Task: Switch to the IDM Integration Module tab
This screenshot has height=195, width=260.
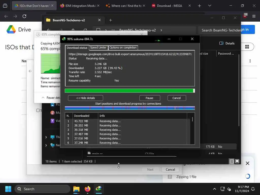Action: tap(79, 6)
